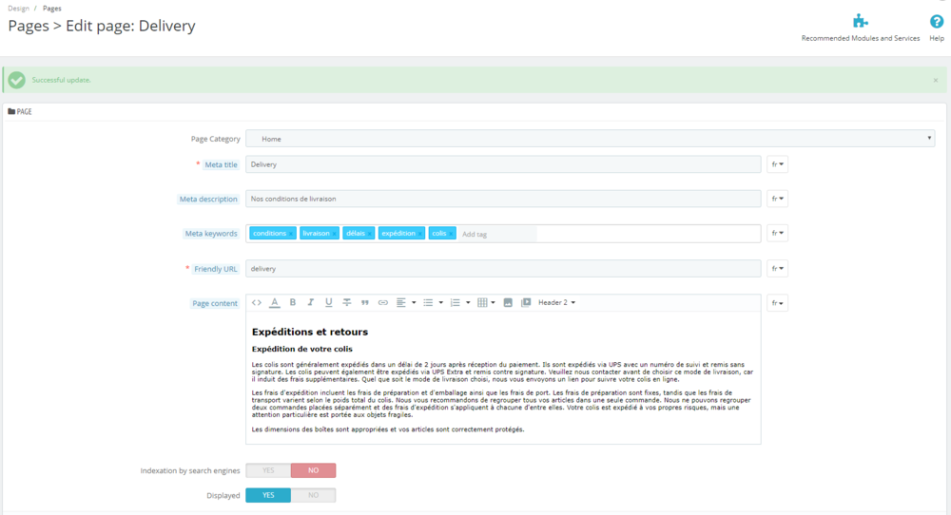Viewport: 951px width, 515px height.
Task: Open the Page Category dropdown
Action: click(x=591, y=139)
